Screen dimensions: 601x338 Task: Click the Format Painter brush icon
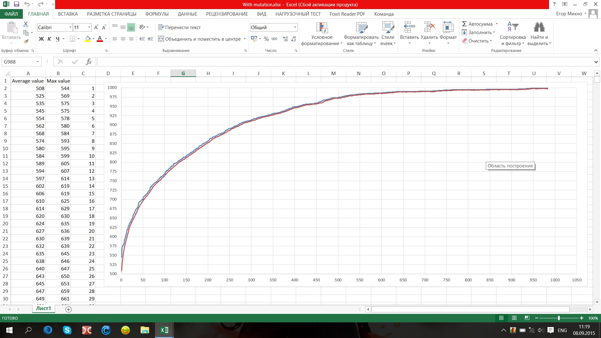[x=26, y=41]
